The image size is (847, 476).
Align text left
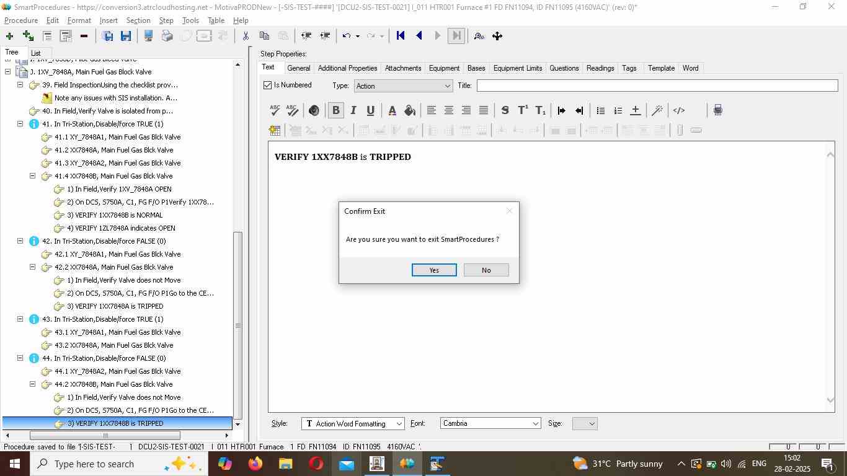pyautogui.click(x=431, y=110)
